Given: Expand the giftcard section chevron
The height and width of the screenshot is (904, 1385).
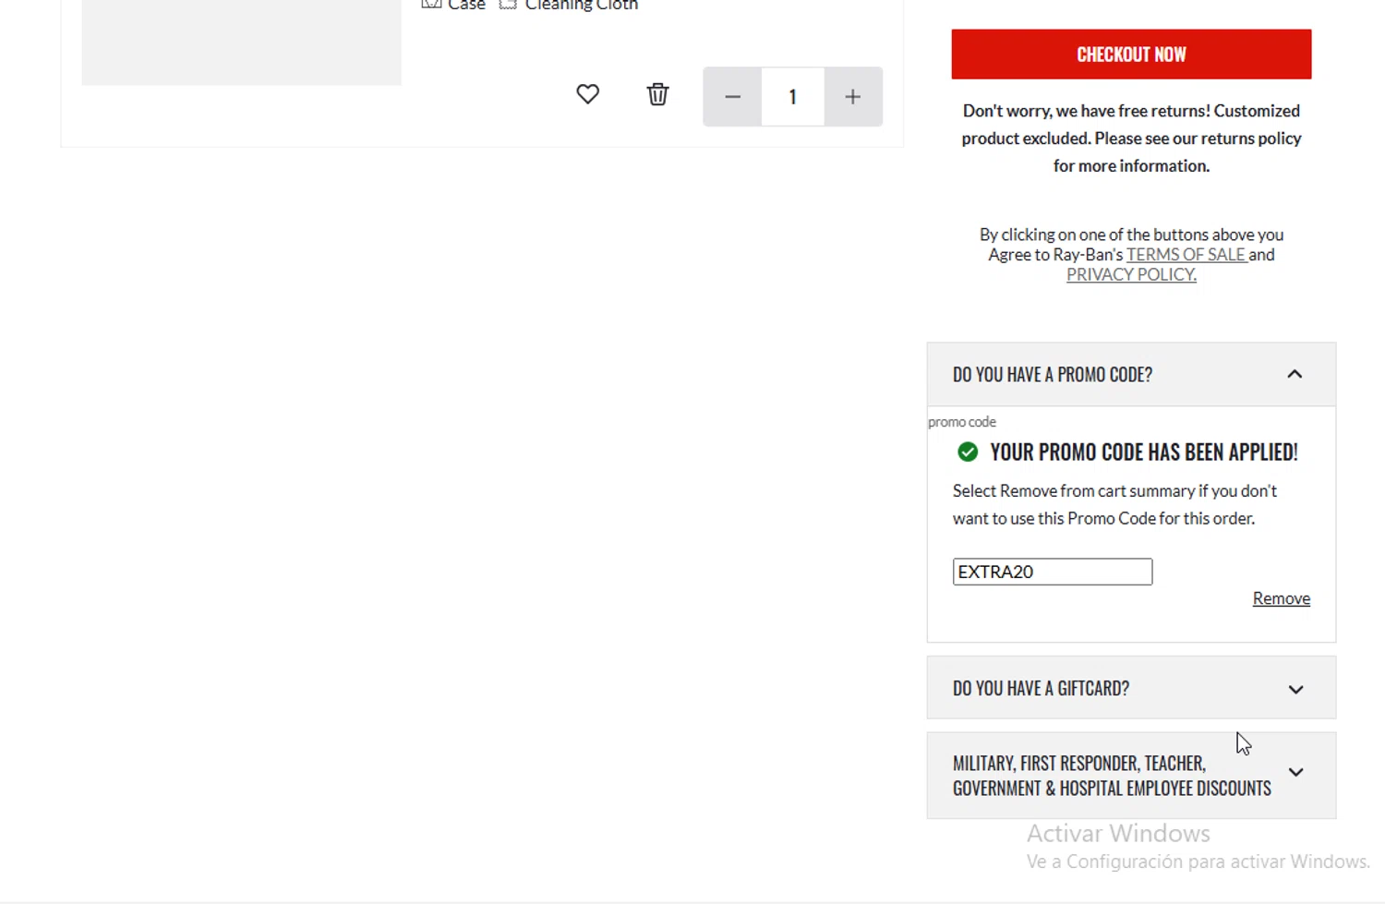Looking at the screenshot, I should [1295, 689].
